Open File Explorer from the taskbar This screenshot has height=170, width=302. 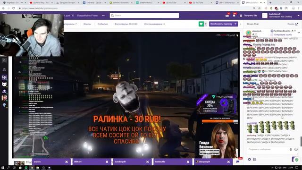38,168
